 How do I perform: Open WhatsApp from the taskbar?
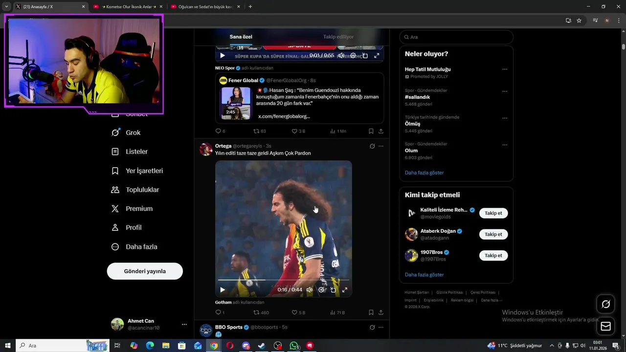click(x=293, y=346)
